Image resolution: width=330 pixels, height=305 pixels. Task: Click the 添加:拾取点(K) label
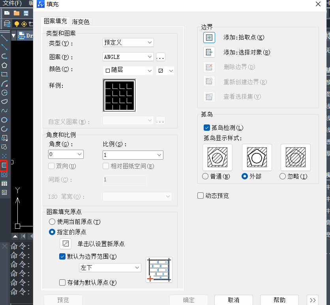244,38
